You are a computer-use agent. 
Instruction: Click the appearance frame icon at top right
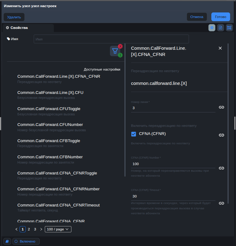(x=229, y=28)
